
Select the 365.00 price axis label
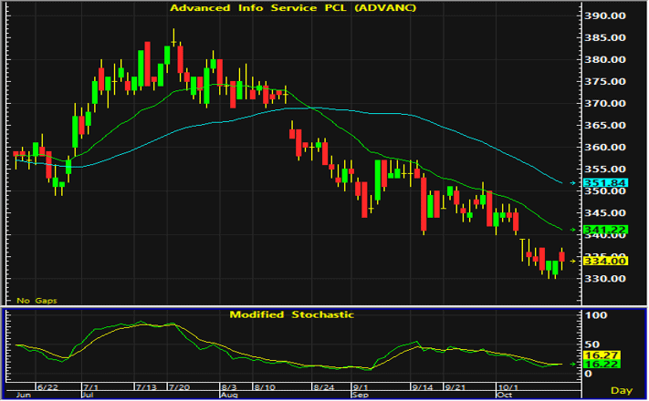[604, 125]
